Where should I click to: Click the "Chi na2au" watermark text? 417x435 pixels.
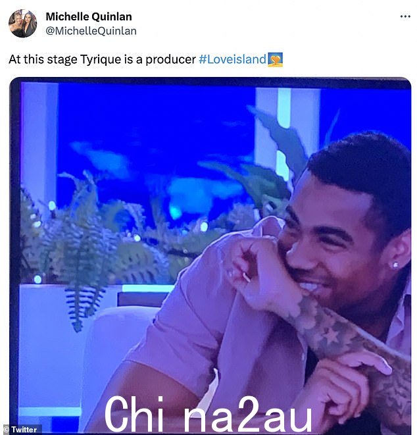208,414
